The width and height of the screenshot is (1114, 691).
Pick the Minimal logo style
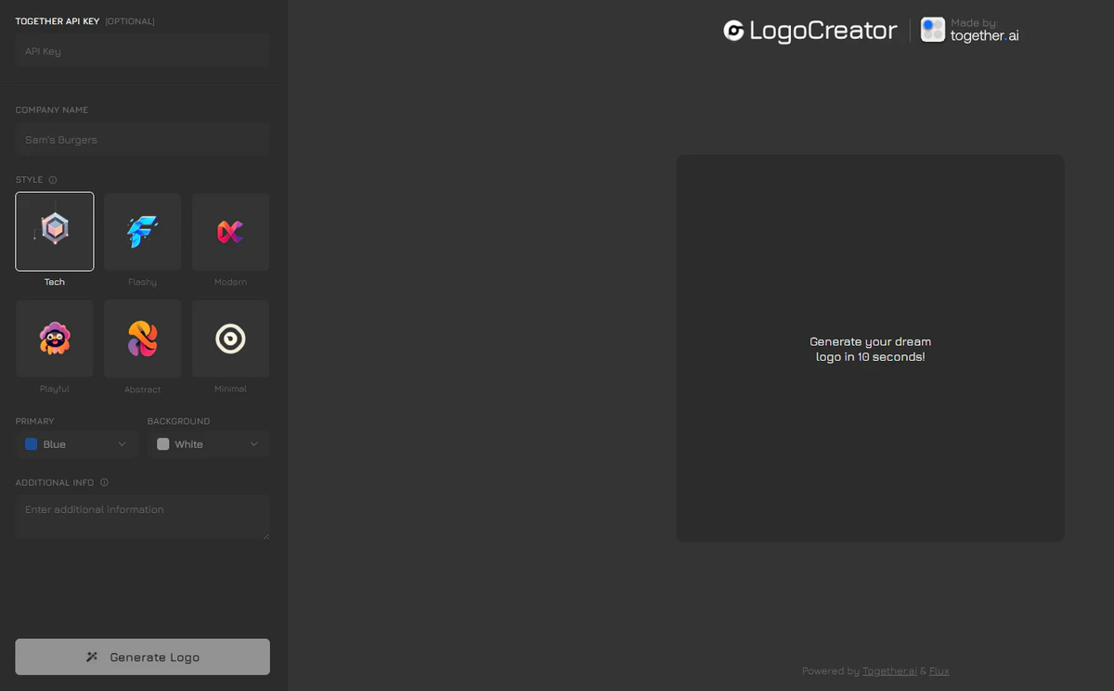230,339
